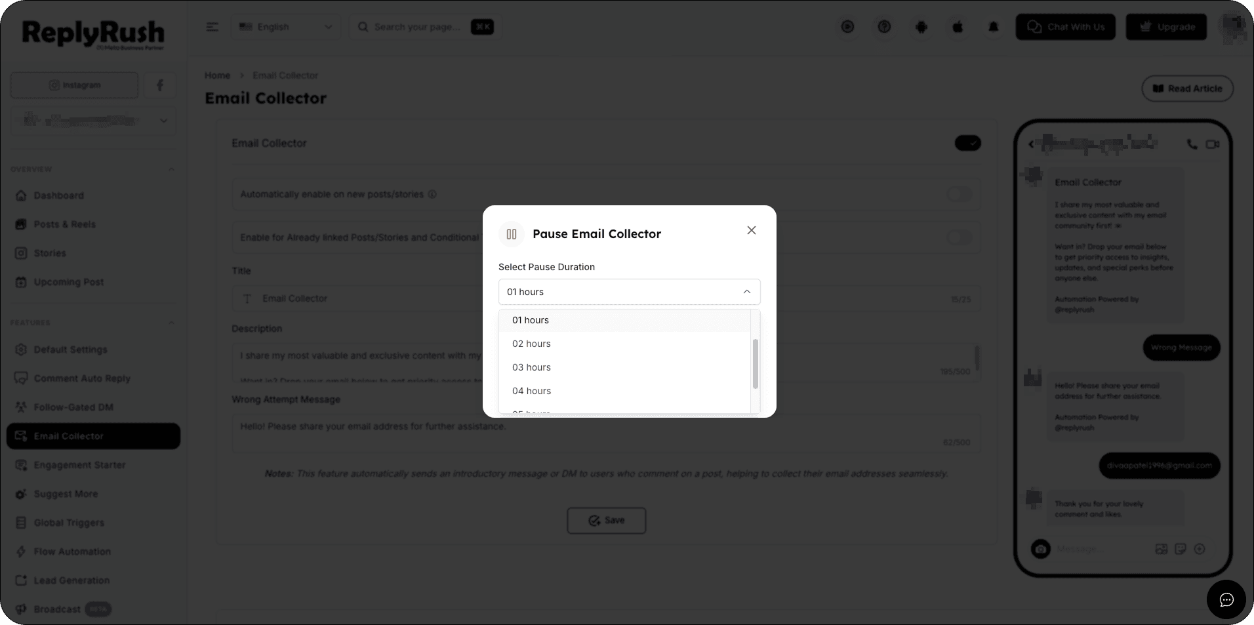Switch to the Facebook platform icon
This screenshot has width=1254, height=625.
click(x=160, y=85)
